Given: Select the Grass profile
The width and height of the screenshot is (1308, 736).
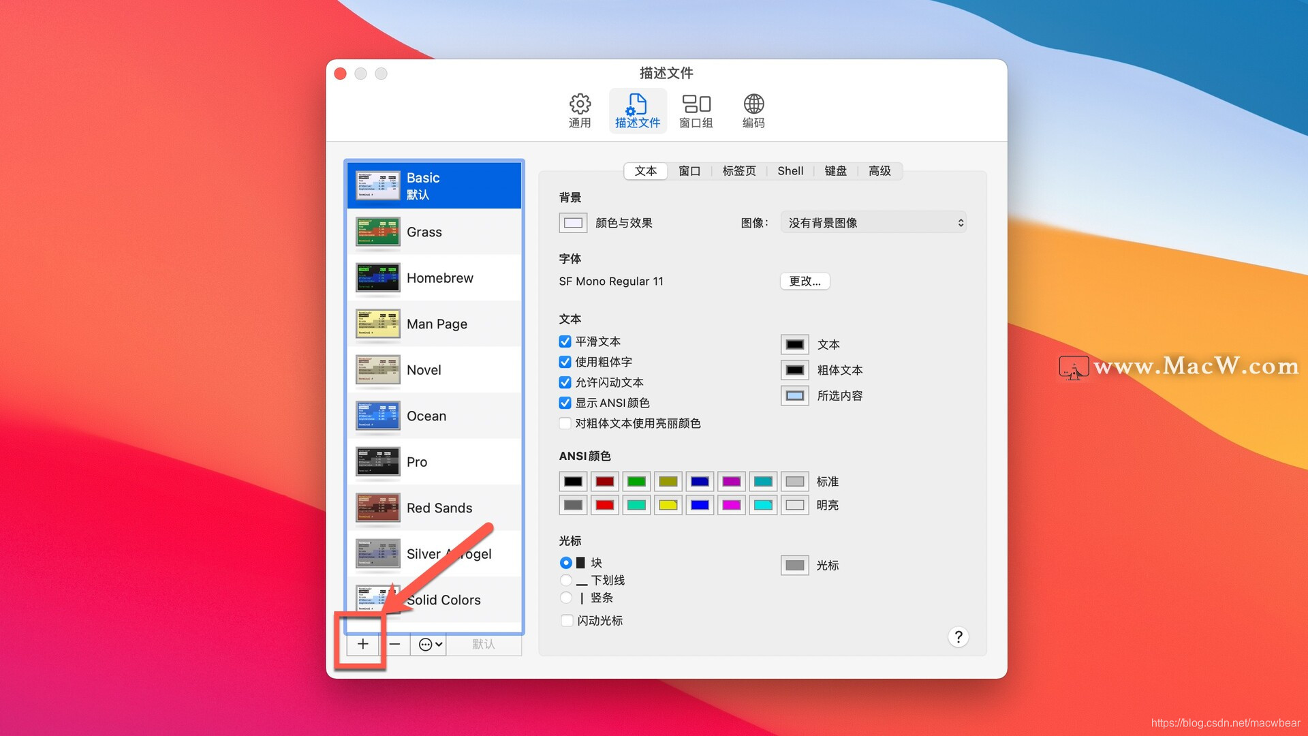Looking at the screenshot, I should coord(435,232).
